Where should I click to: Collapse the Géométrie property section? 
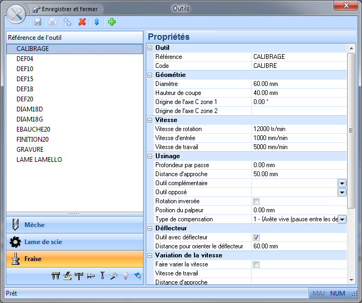pos(150,75)
